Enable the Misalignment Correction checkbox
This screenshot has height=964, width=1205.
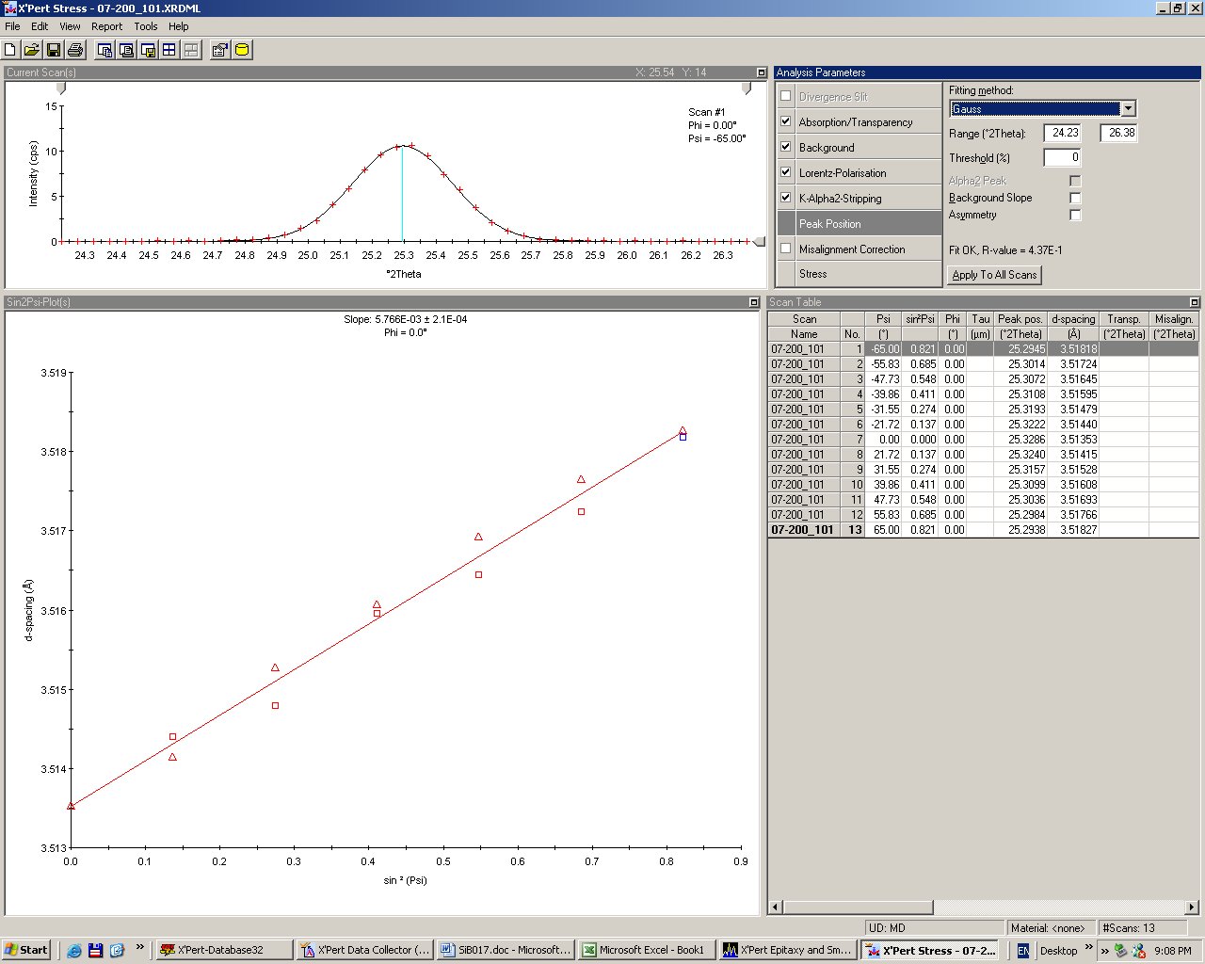tap(786, 249)
